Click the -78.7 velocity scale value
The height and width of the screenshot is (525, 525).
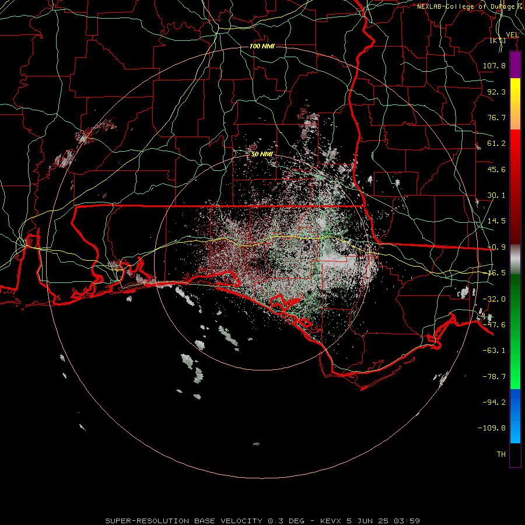(x=494, y=377)
